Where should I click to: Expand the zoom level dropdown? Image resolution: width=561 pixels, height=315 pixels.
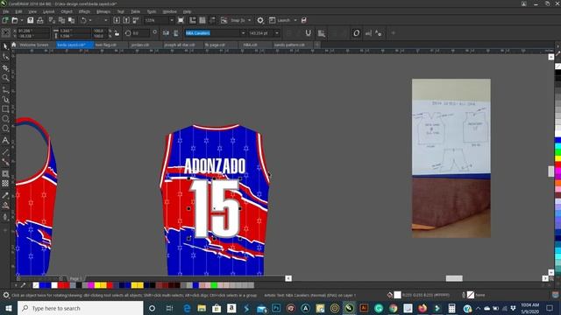pos(172,20)
